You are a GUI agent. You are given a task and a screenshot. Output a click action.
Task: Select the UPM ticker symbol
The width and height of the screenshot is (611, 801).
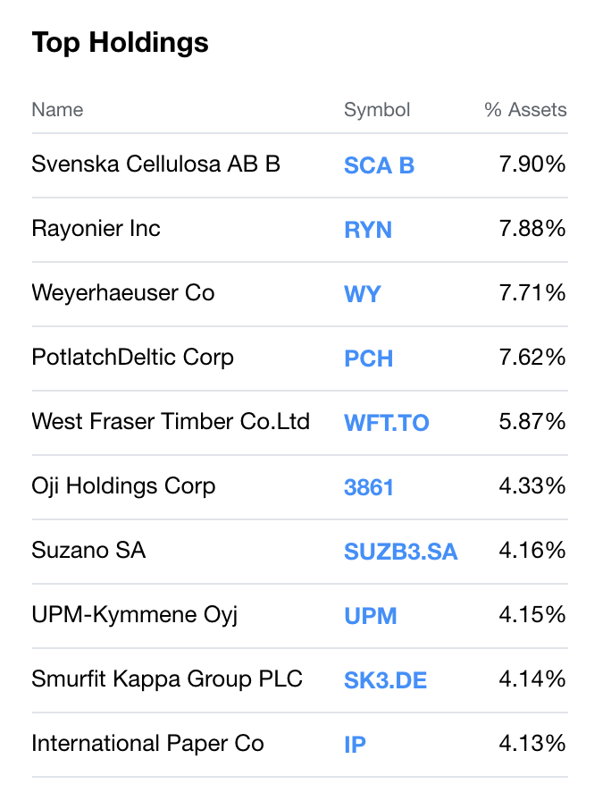coord(370,616)
